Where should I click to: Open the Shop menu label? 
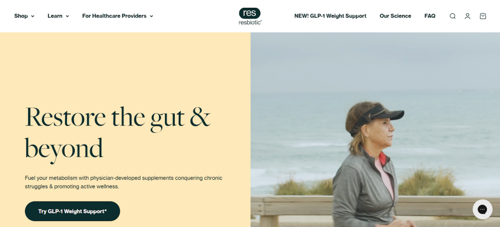21,16
